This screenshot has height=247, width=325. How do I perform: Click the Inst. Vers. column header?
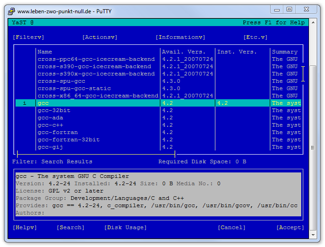pyautogui.click(x=237, y=52)
